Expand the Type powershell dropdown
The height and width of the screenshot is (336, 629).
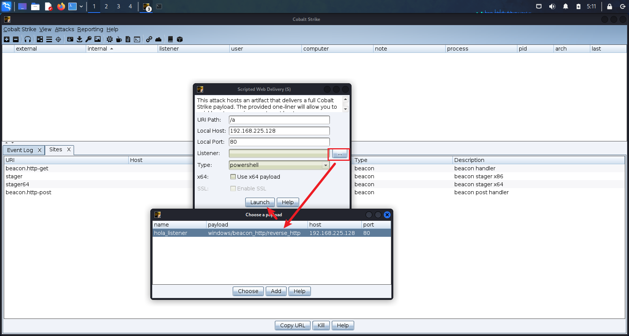tap(325, 165)
